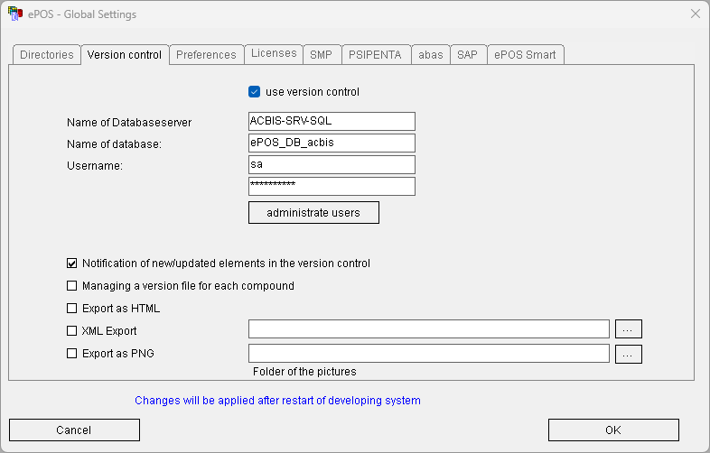Click the Cancel button
The image size is (710, 453).
click(74, 430)
